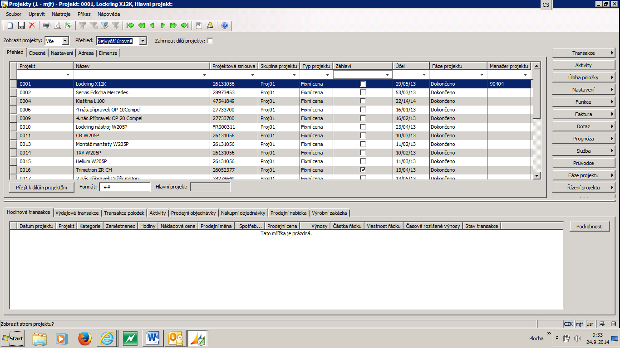Open the Nástroje menu
The image size is (620, 348).
click(61, 14)
